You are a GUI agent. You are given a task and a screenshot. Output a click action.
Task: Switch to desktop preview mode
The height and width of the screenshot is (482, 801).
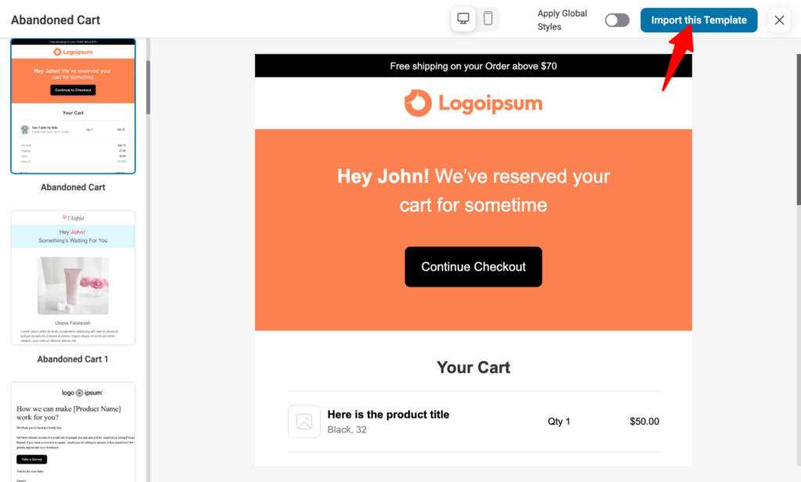tap(463, 19)
